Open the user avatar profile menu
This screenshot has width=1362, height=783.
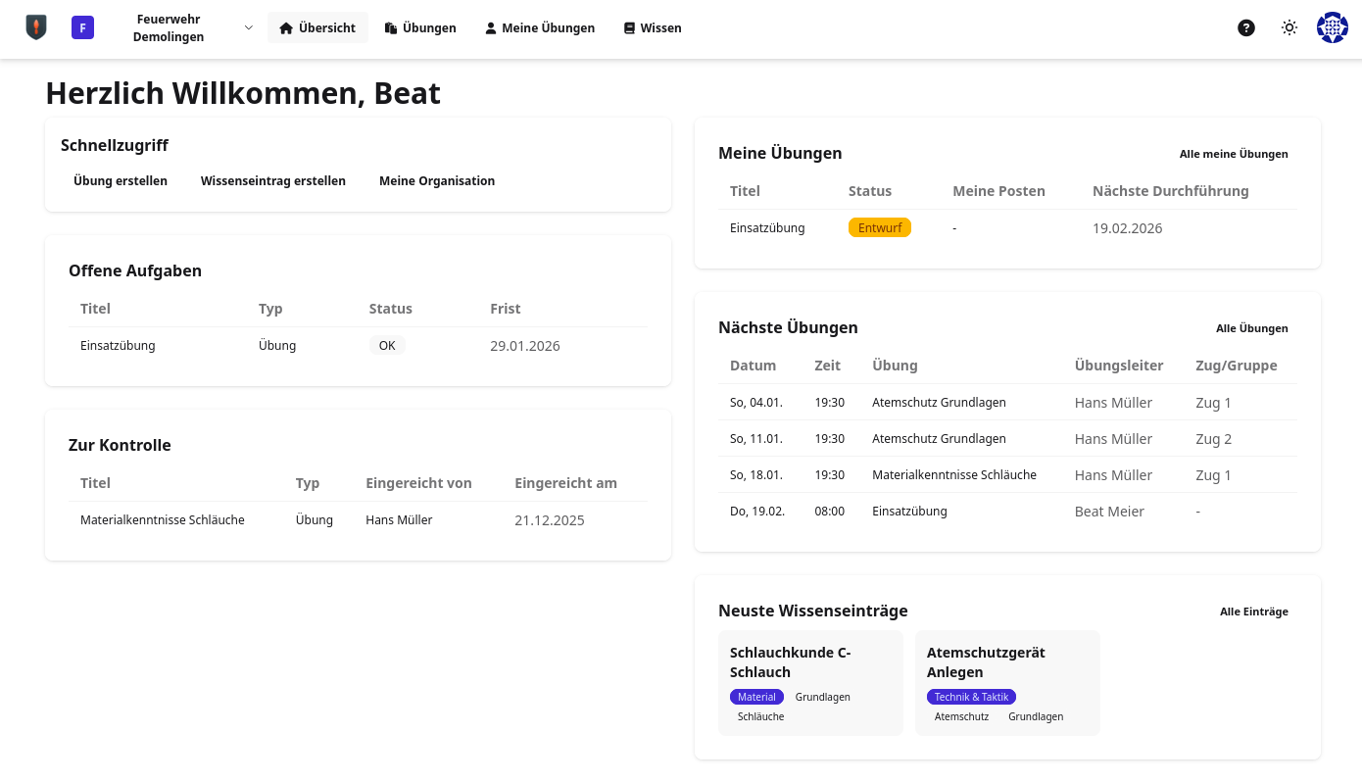pos(1332,27)
